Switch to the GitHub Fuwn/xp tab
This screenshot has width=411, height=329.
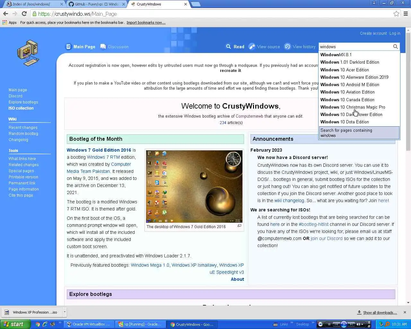(96, 4)
